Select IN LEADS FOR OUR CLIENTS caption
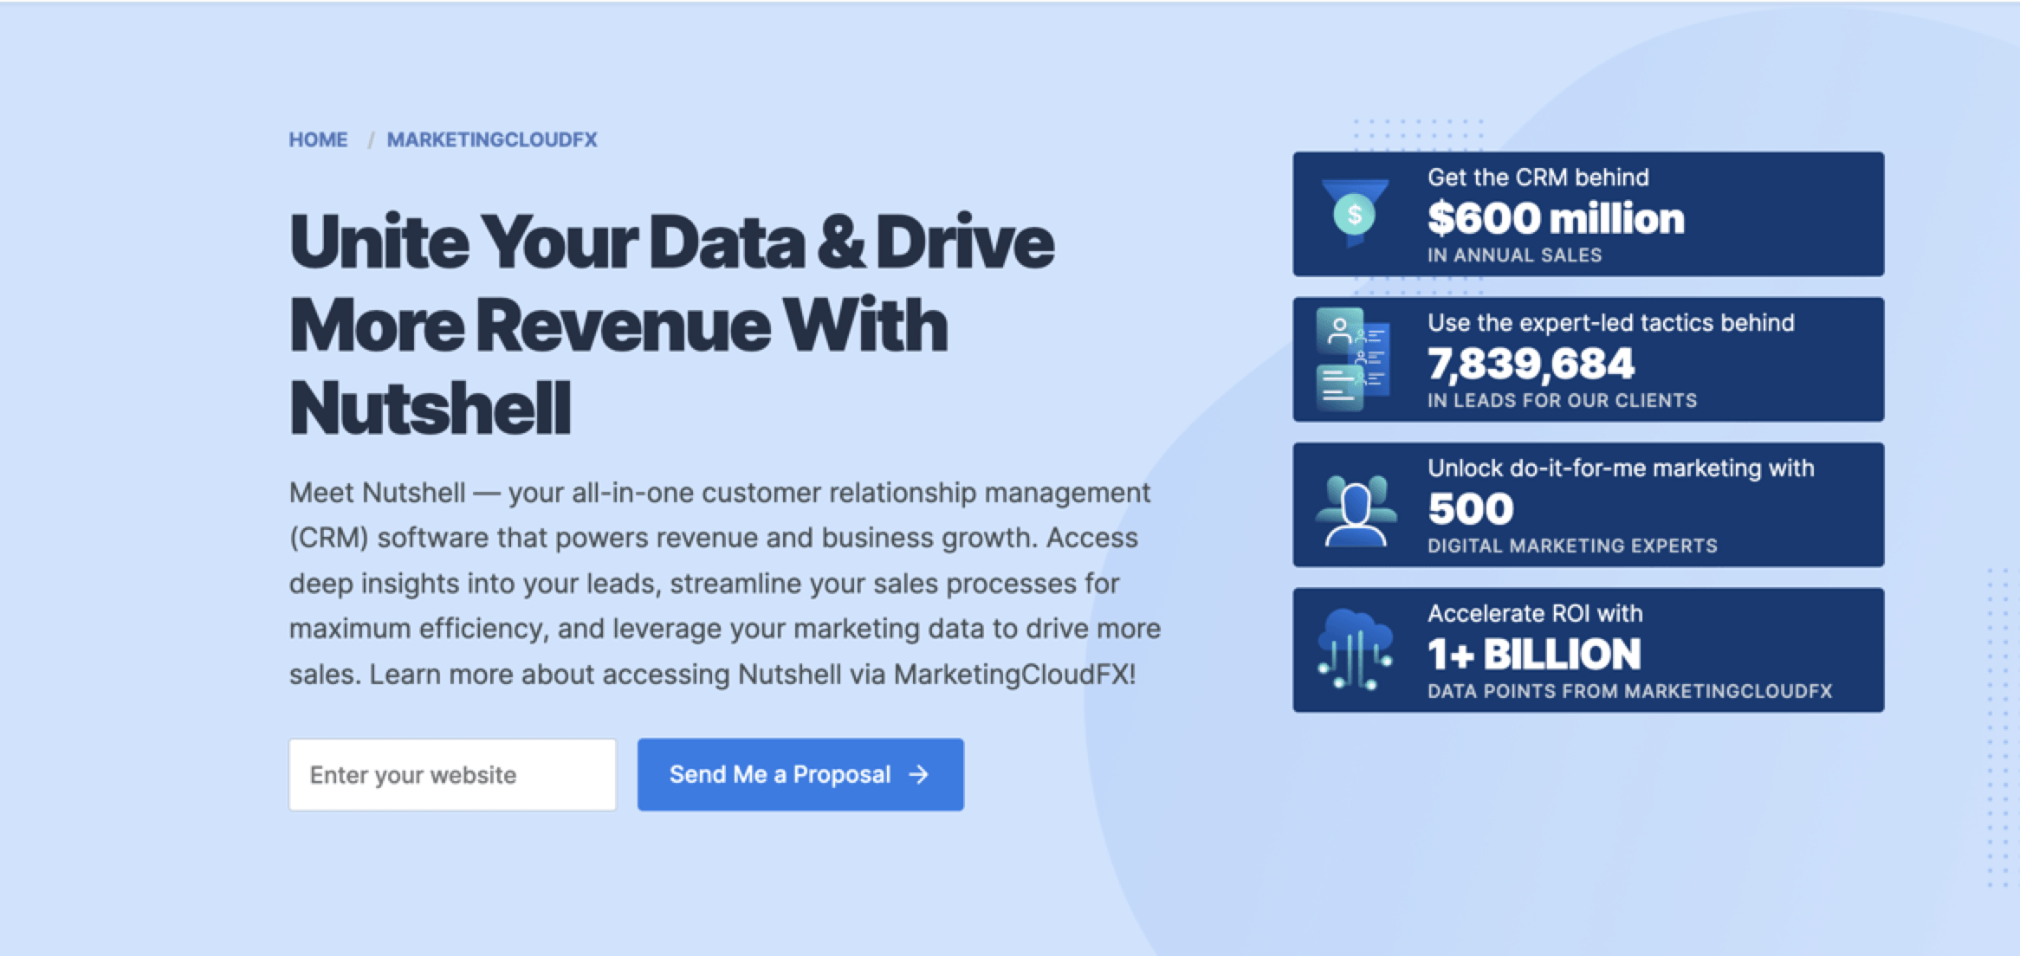Viewport: 2020px width, 956px height. click(x=1562, y=401)
